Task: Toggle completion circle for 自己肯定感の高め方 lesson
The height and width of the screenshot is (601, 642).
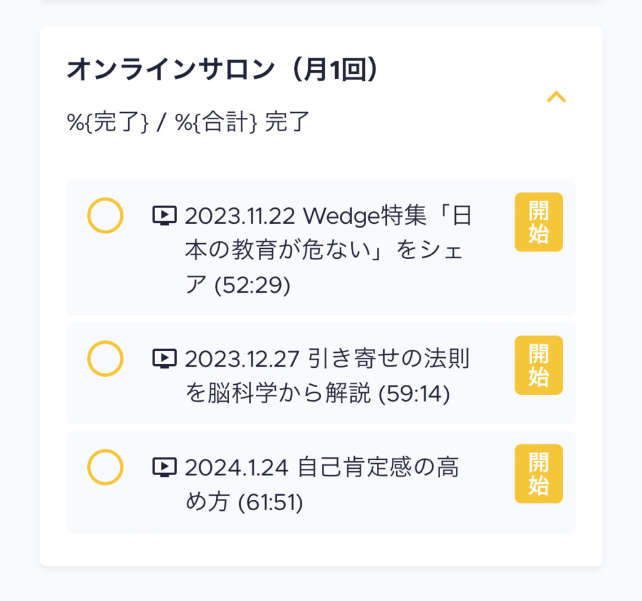Action: tap(105, 467)
